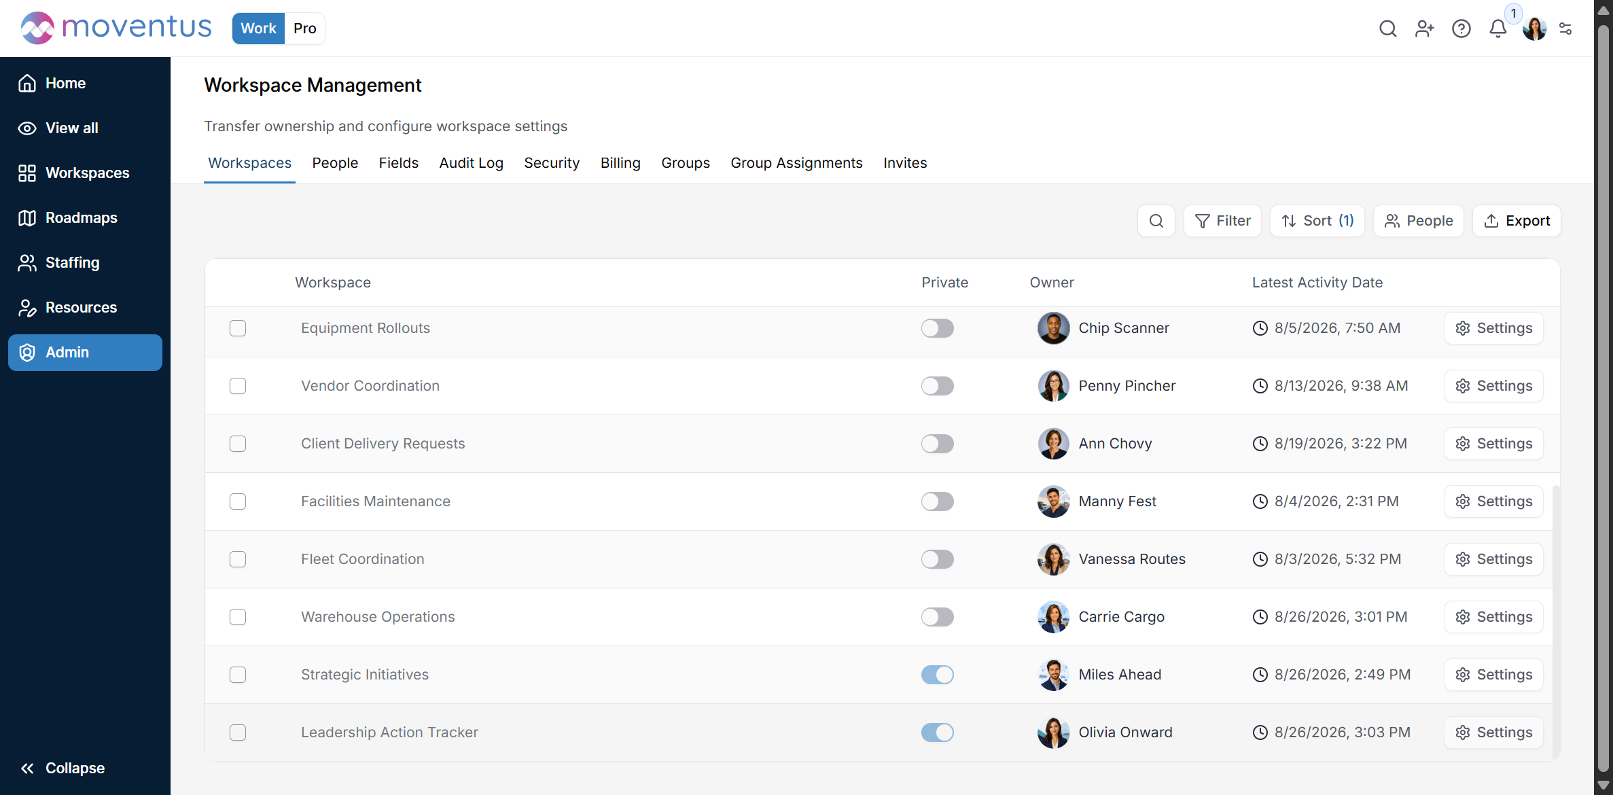
Task: Open the Filter options
Action: 1222,221
